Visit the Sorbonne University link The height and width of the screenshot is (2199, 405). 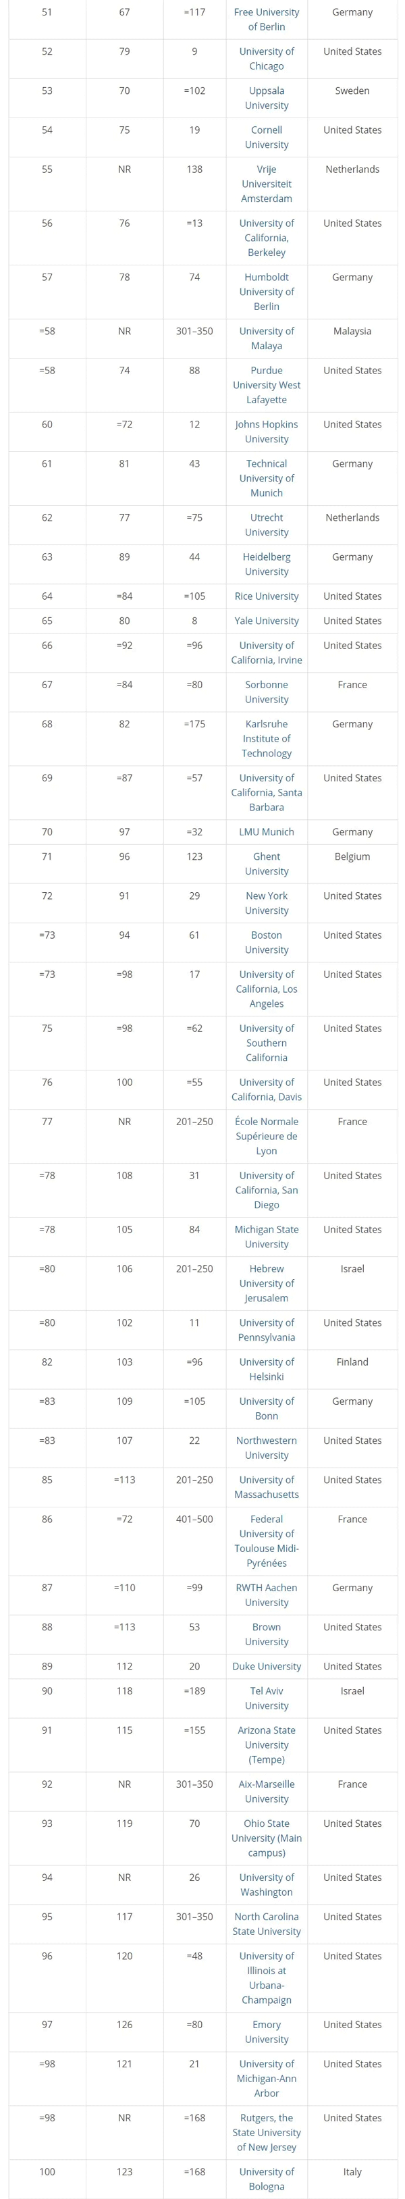pos(266,692)
